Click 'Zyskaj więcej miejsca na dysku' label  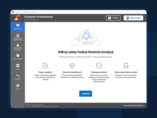coord(126,72)
